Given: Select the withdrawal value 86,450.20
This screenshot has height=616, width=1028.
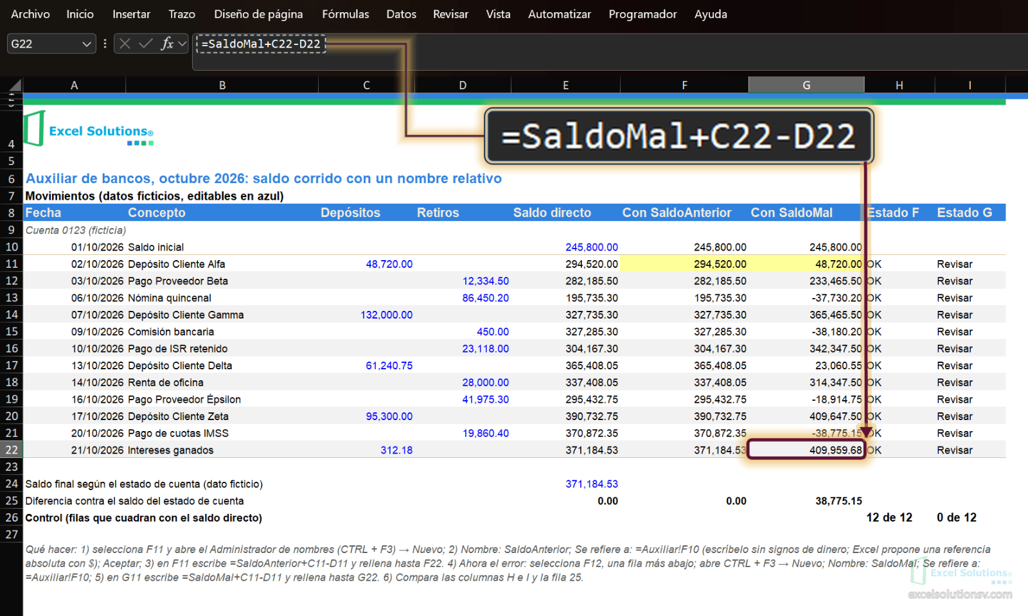Looking at the screenshot, I should click(485, 298).
